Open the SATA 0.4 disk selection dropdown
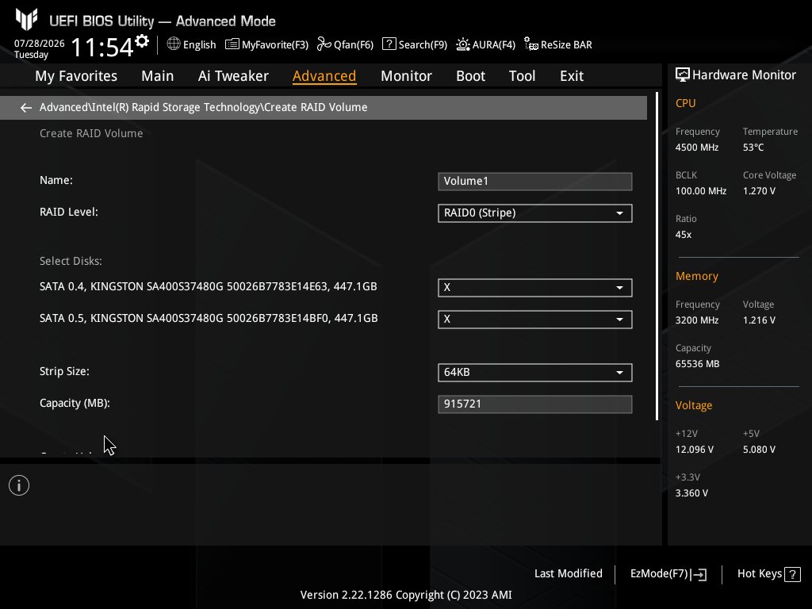Image resolution: width=812 pixels, height=609 pixels. [x=535, y=288]
